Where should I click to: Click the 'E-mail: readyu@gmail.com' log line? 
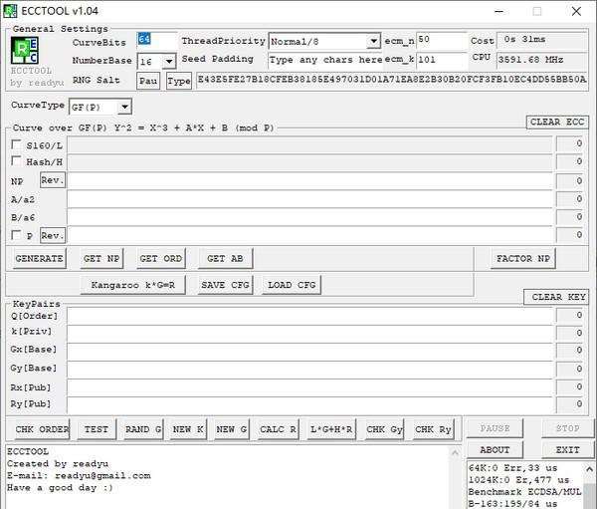79,476
